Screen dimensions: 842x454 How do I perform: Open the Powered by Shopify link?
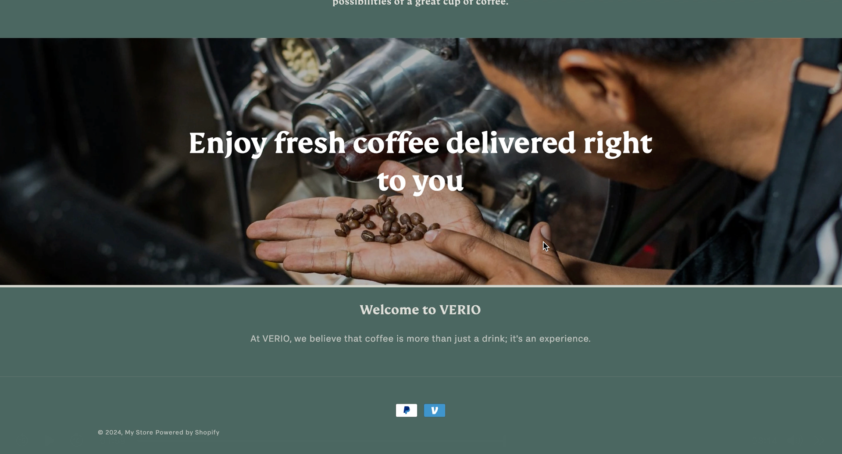tap(187, 432)
